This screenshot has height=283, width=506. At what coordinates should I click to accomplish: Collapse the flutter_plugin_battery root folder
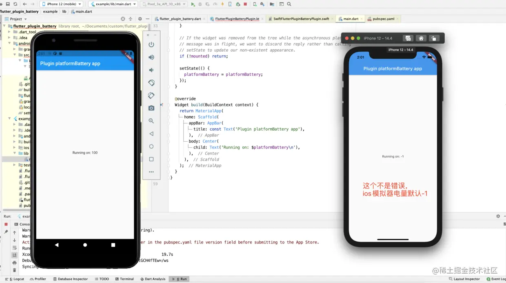4,26
